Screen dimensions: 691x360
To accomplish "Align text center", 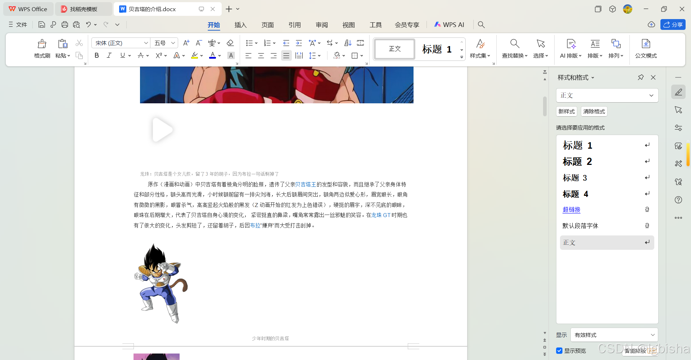I will click(261, 55).
